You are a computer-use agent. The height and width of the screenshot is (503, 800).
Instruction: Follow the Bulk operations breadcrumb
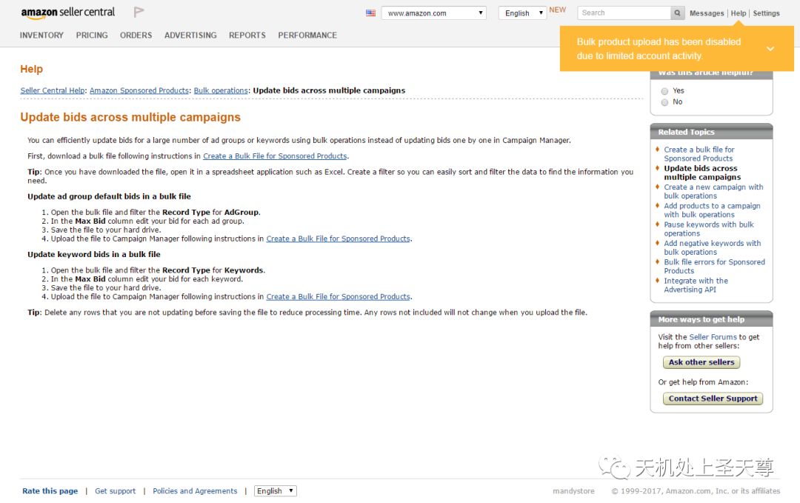tap(221, 90)
